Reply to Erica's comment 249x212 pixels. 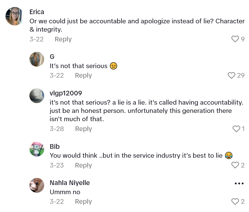(x=63, y=39)
